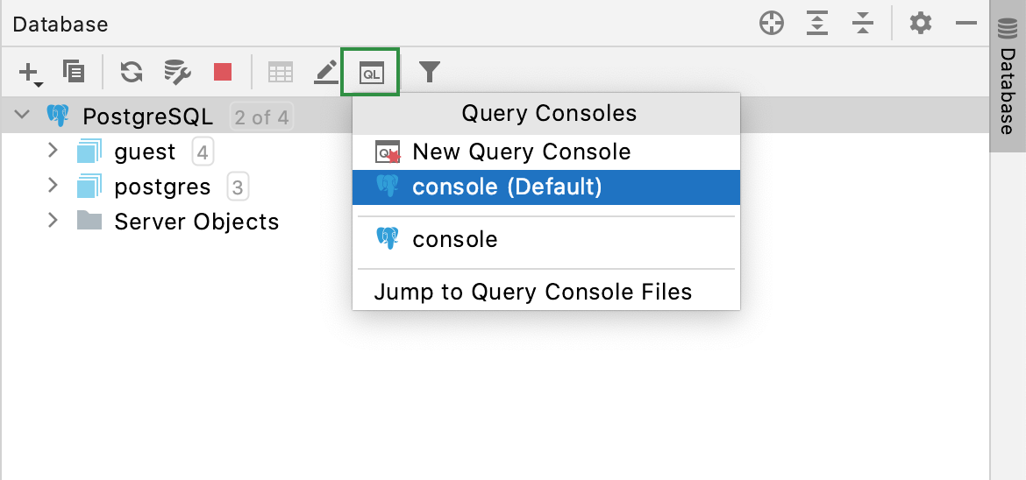Click the Server Objects folder icon
Viewport: 1026px width, 480px height.
(x=89, y=221)
